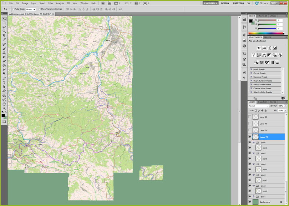Open the Paragraph panel icon

[244, 78]
